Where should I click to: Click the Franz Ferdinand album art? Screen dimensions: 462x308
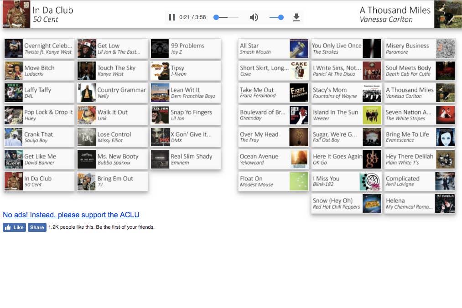coord(299,93)
